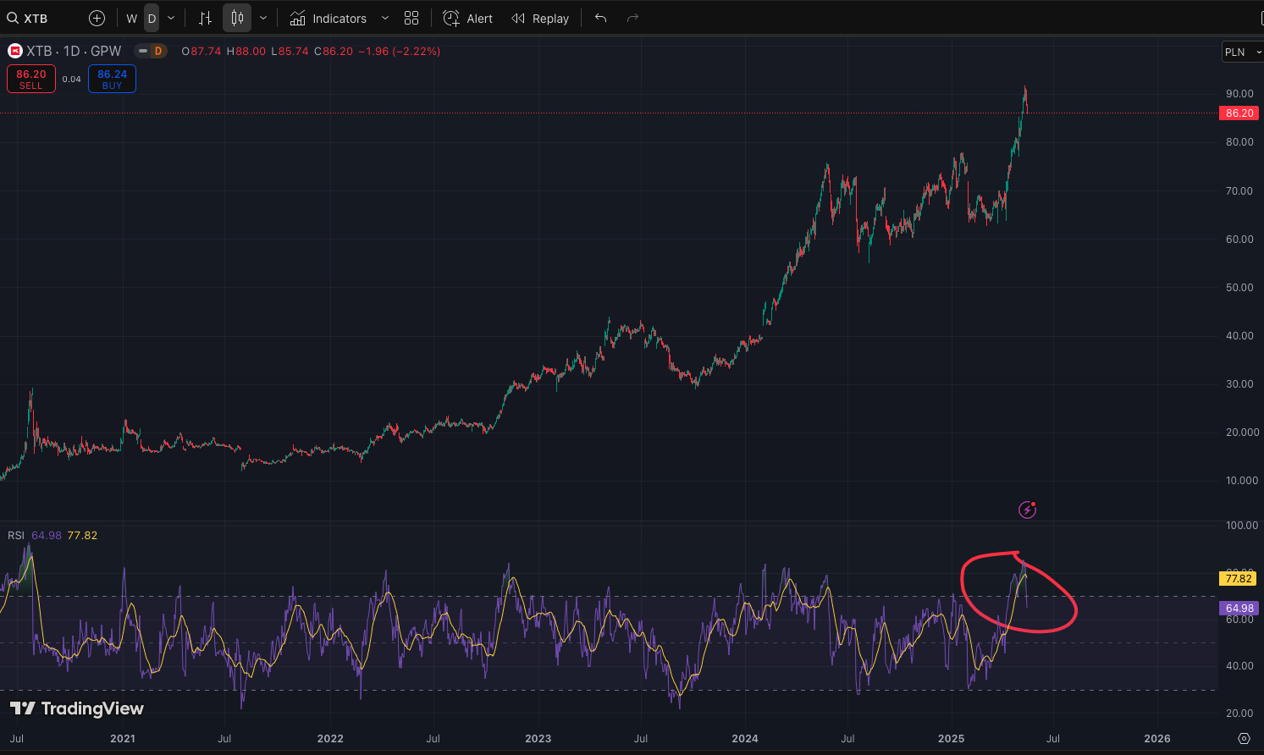Click the purple lightning event marker
The width and height of the screenshot is (1264, 755).
pos(1027,510)
